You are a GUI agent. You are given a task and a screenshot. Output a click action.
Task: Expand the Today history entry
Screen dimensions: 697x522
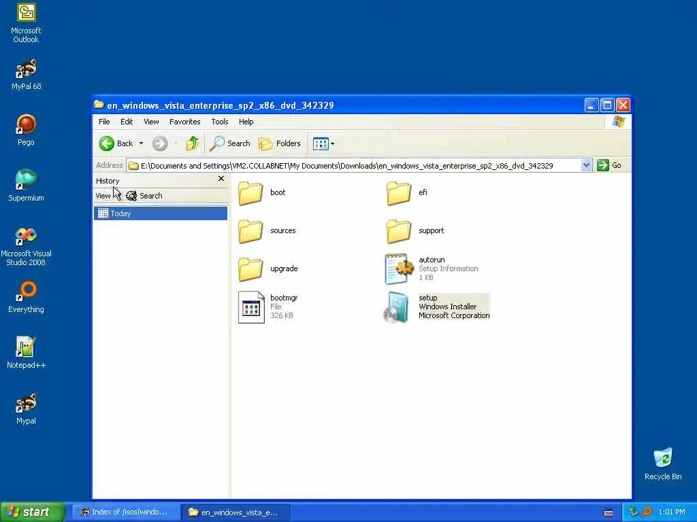161,213
